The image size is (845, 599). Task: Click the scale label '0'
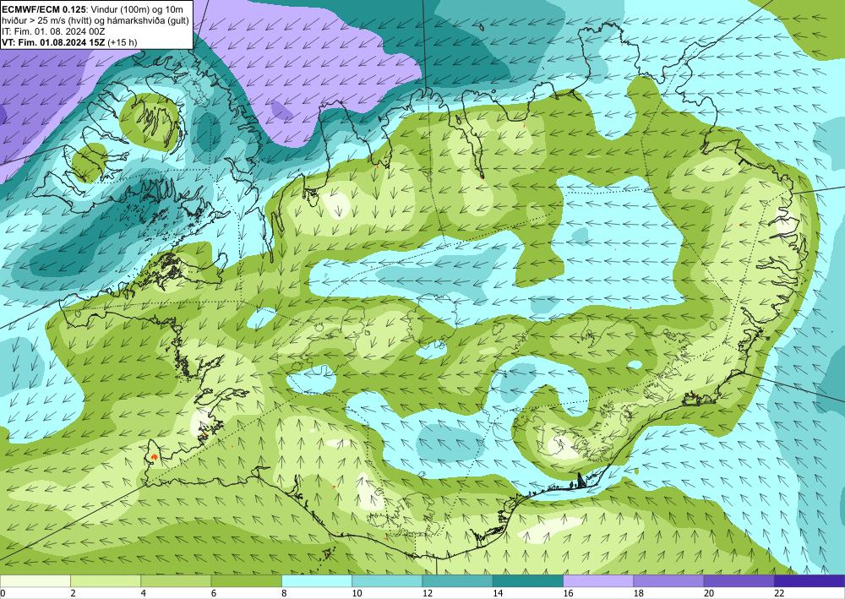click(3, 593)
